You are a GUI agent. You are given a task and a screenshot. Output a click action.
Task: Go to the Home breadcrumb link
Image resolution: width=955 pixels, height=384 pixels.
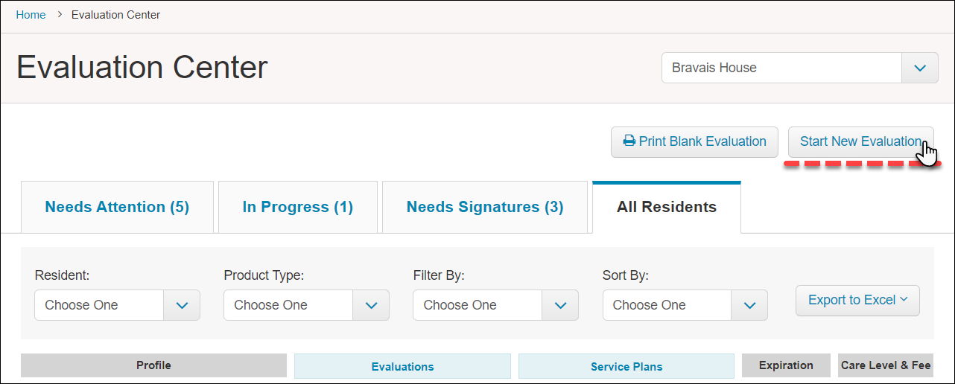coord(31,15)
